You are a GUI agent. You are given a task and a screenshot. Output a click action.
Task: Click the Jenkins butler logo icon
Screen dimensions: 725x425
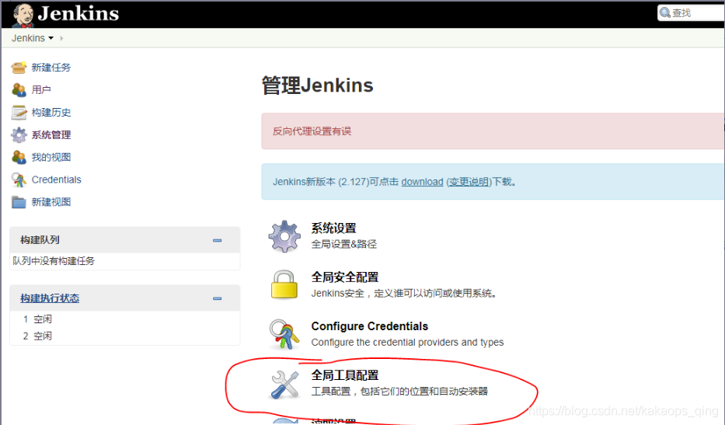click(23, 13)
